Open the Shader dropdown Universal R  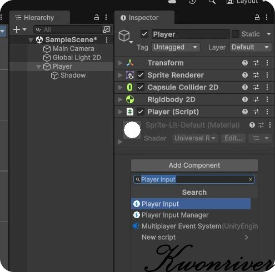[x=195, y=138]
